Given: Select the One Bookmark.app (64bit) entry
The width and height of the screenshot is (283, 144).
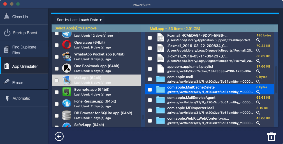Looking at the screenshot, I should (96, 68).
